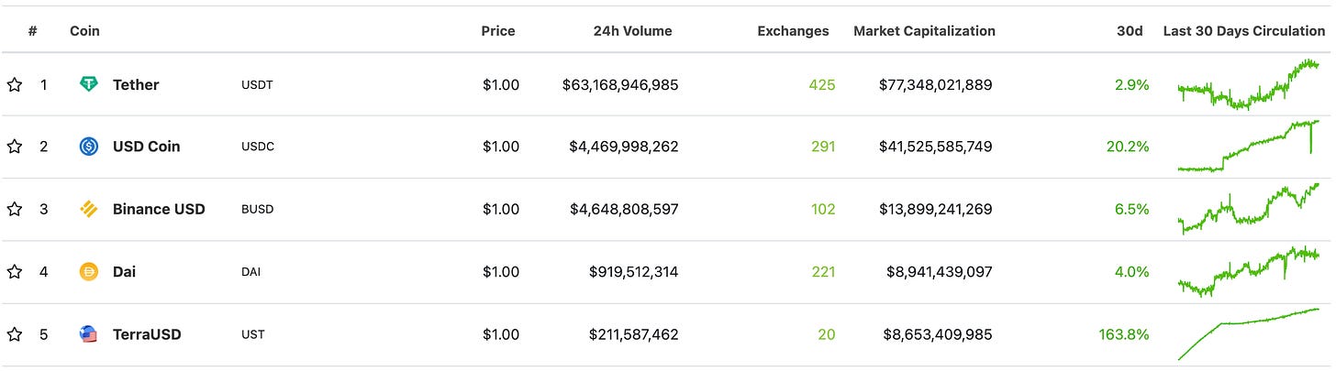View TerraUSD 30-day circulation chart

[x=1249, y=334]
